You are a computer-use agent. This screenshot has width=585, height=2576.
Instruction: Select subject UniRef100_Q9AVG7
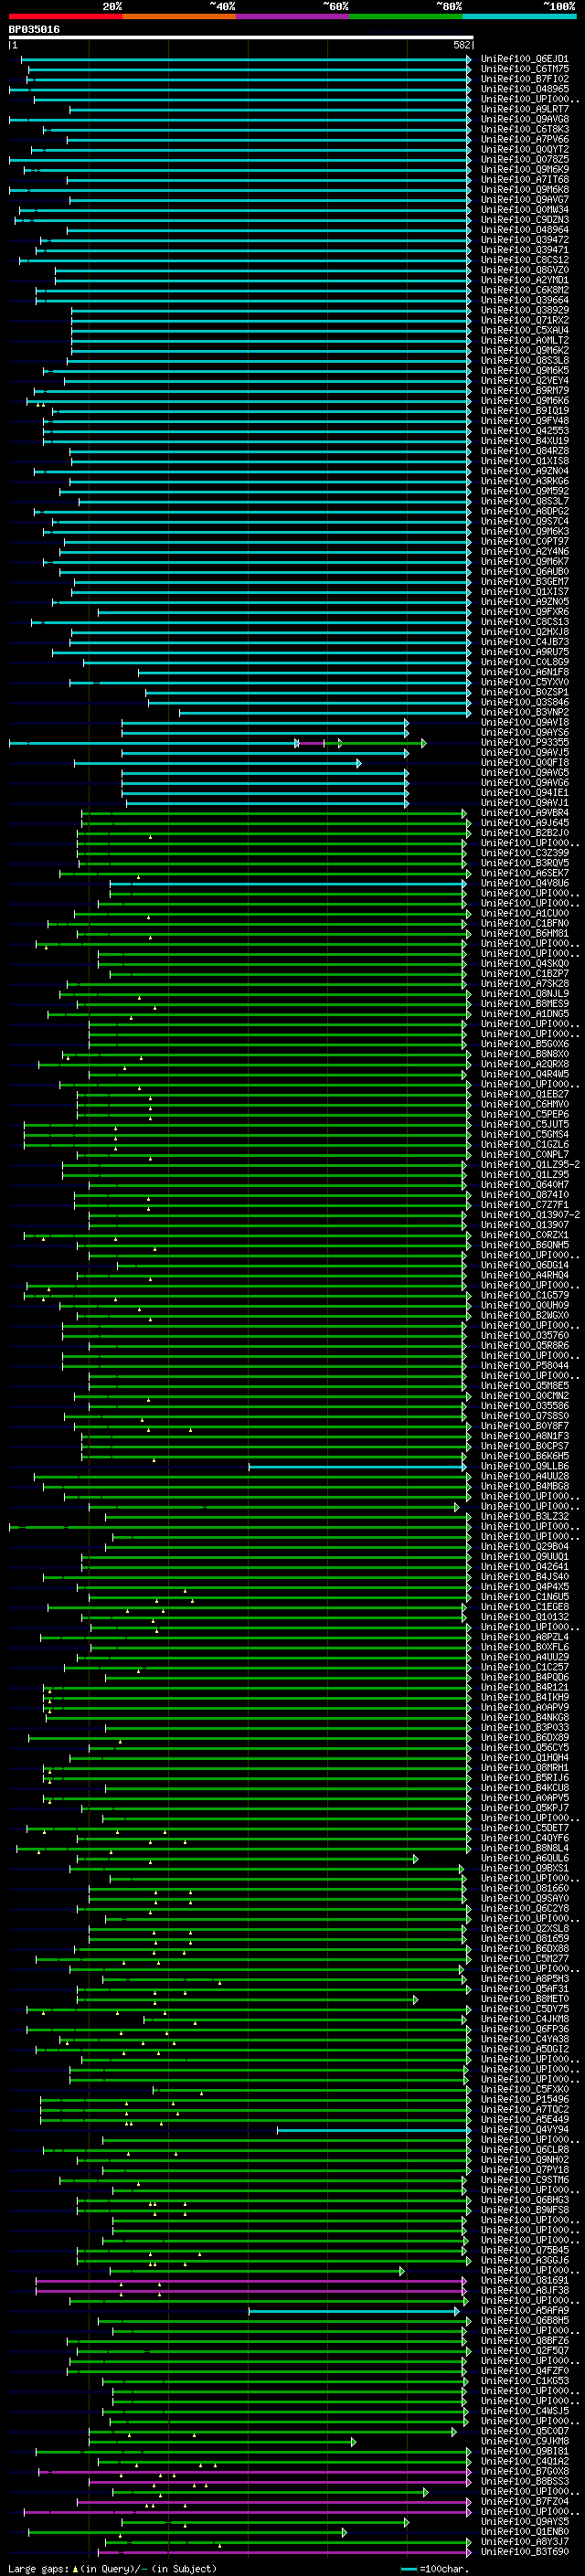525,200
